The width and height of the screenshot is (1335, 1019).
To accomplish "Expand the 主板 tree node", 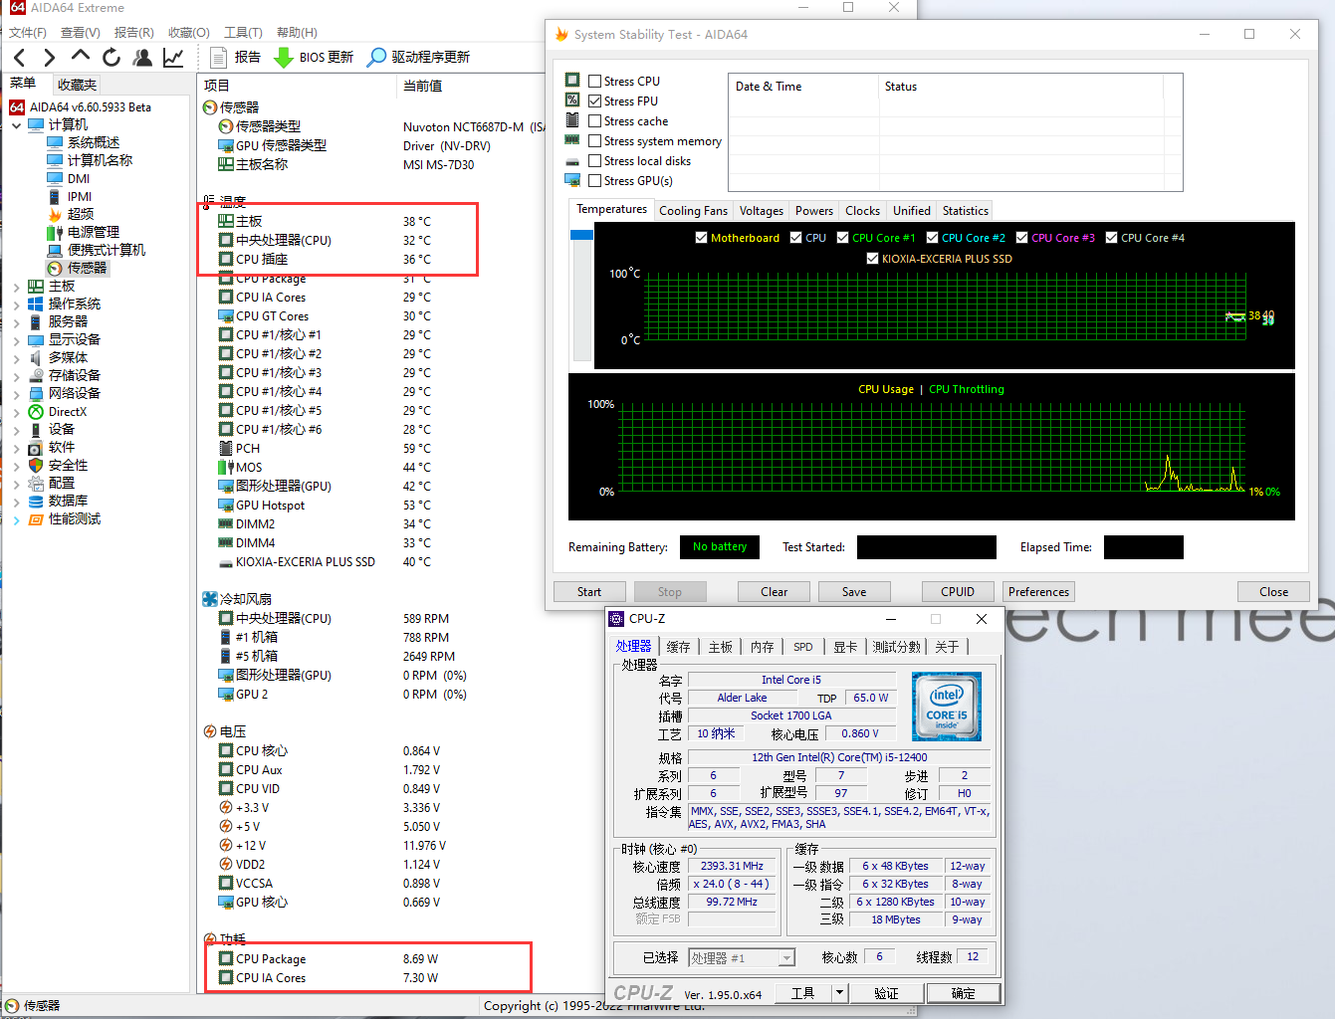I will pos(16,287).
